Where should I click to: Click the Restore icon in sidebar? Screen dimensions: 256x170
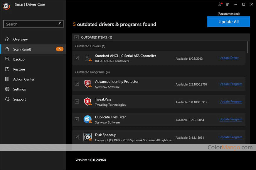click(x=7, y=69)
